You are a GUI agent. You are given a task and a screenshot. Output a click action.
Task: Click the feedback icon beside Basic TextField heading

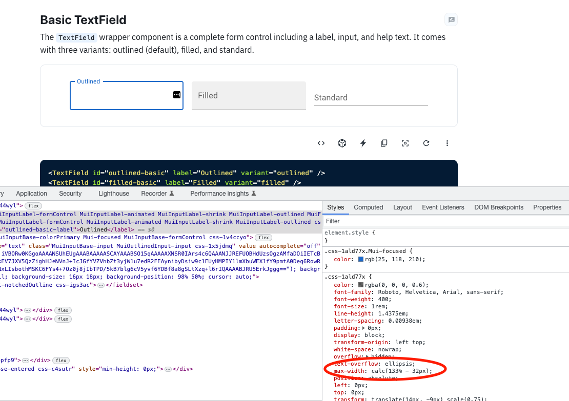coord(451,19)
